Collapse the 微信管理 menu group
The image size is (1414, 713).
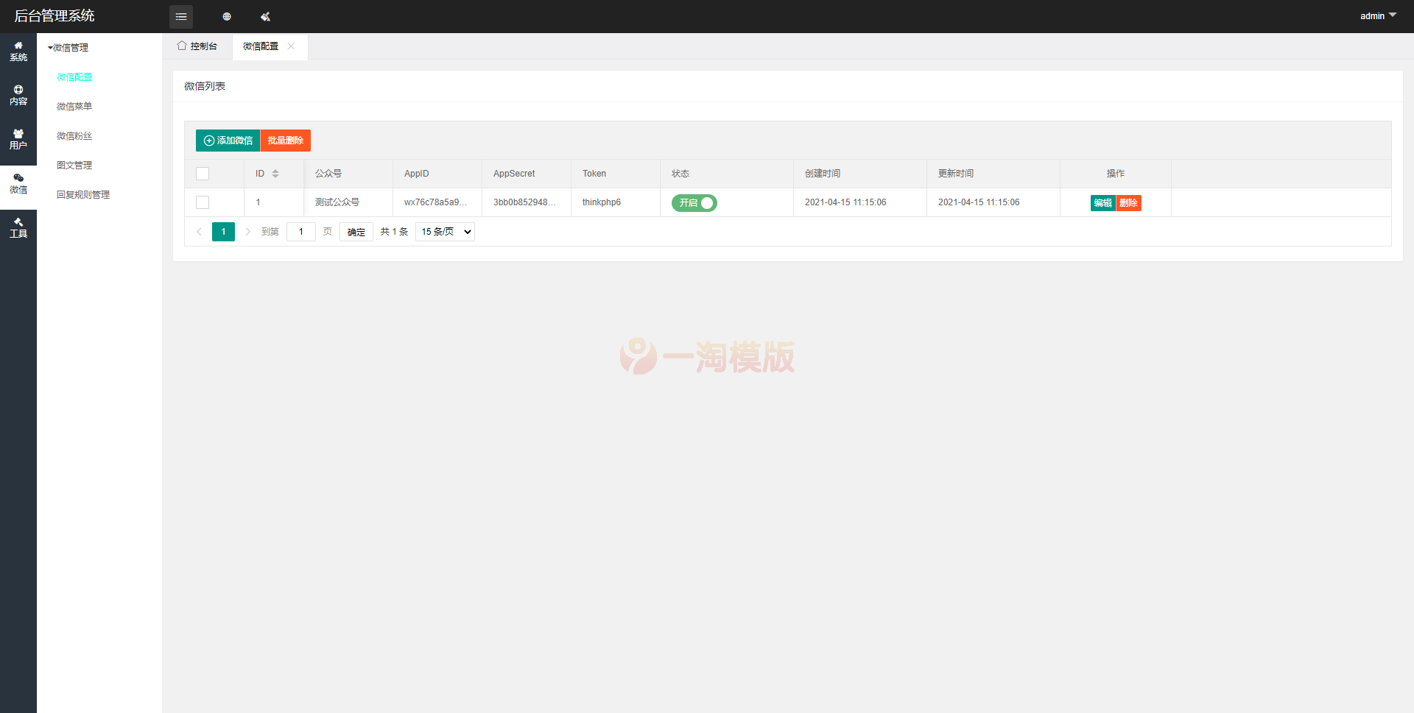point(68,47)
